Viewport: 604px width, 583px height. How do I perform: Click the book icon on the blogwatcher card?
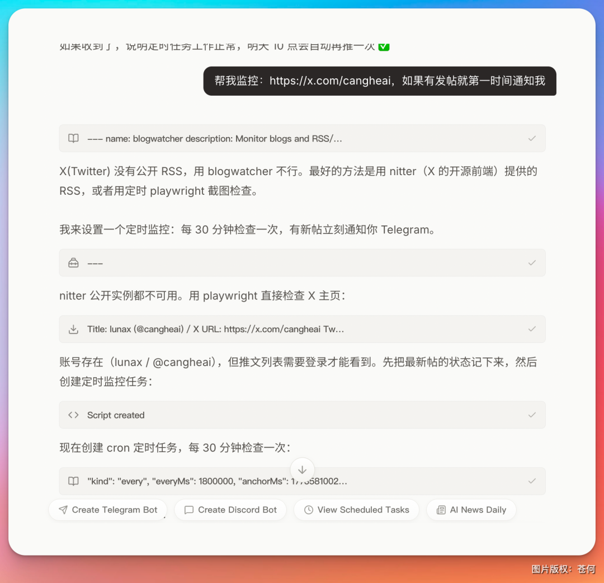point(73,138)
